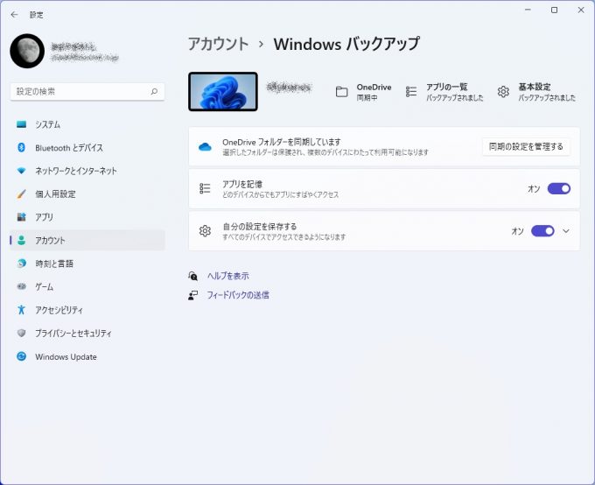Open 時刻と言語 in the sidebar
595x485 pixels.
(87, 264)
